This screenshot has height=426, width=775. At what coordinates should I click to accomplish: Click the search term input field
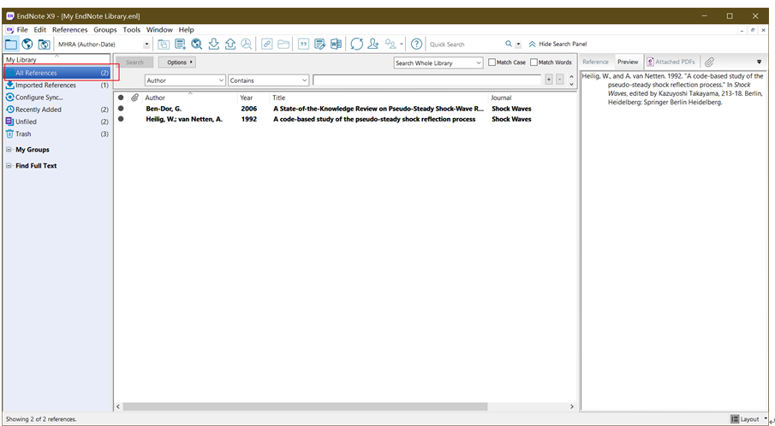pyautogui.click(x=427, y=80)
